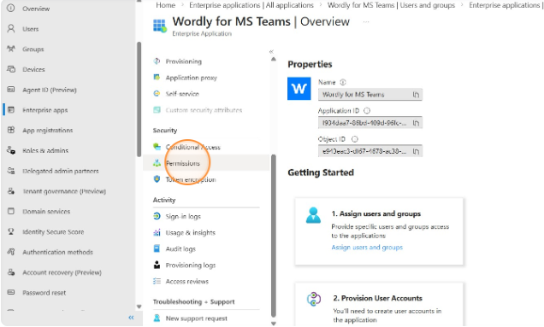Open Devices in the sidebar
544x327 pixels.
pos(33,69)
